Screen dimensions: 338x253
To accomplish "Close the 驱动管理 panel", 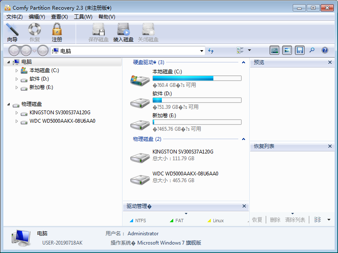I will [244, 206].
